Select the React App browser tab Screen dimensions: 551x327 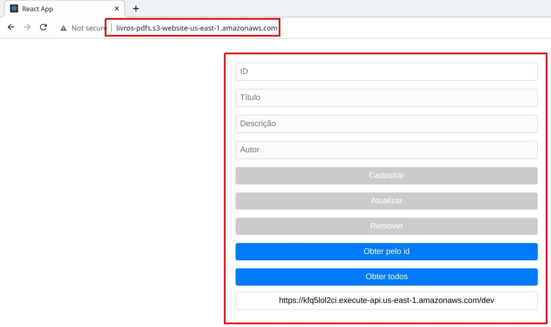pyautogui.click(x=64, y=8)
